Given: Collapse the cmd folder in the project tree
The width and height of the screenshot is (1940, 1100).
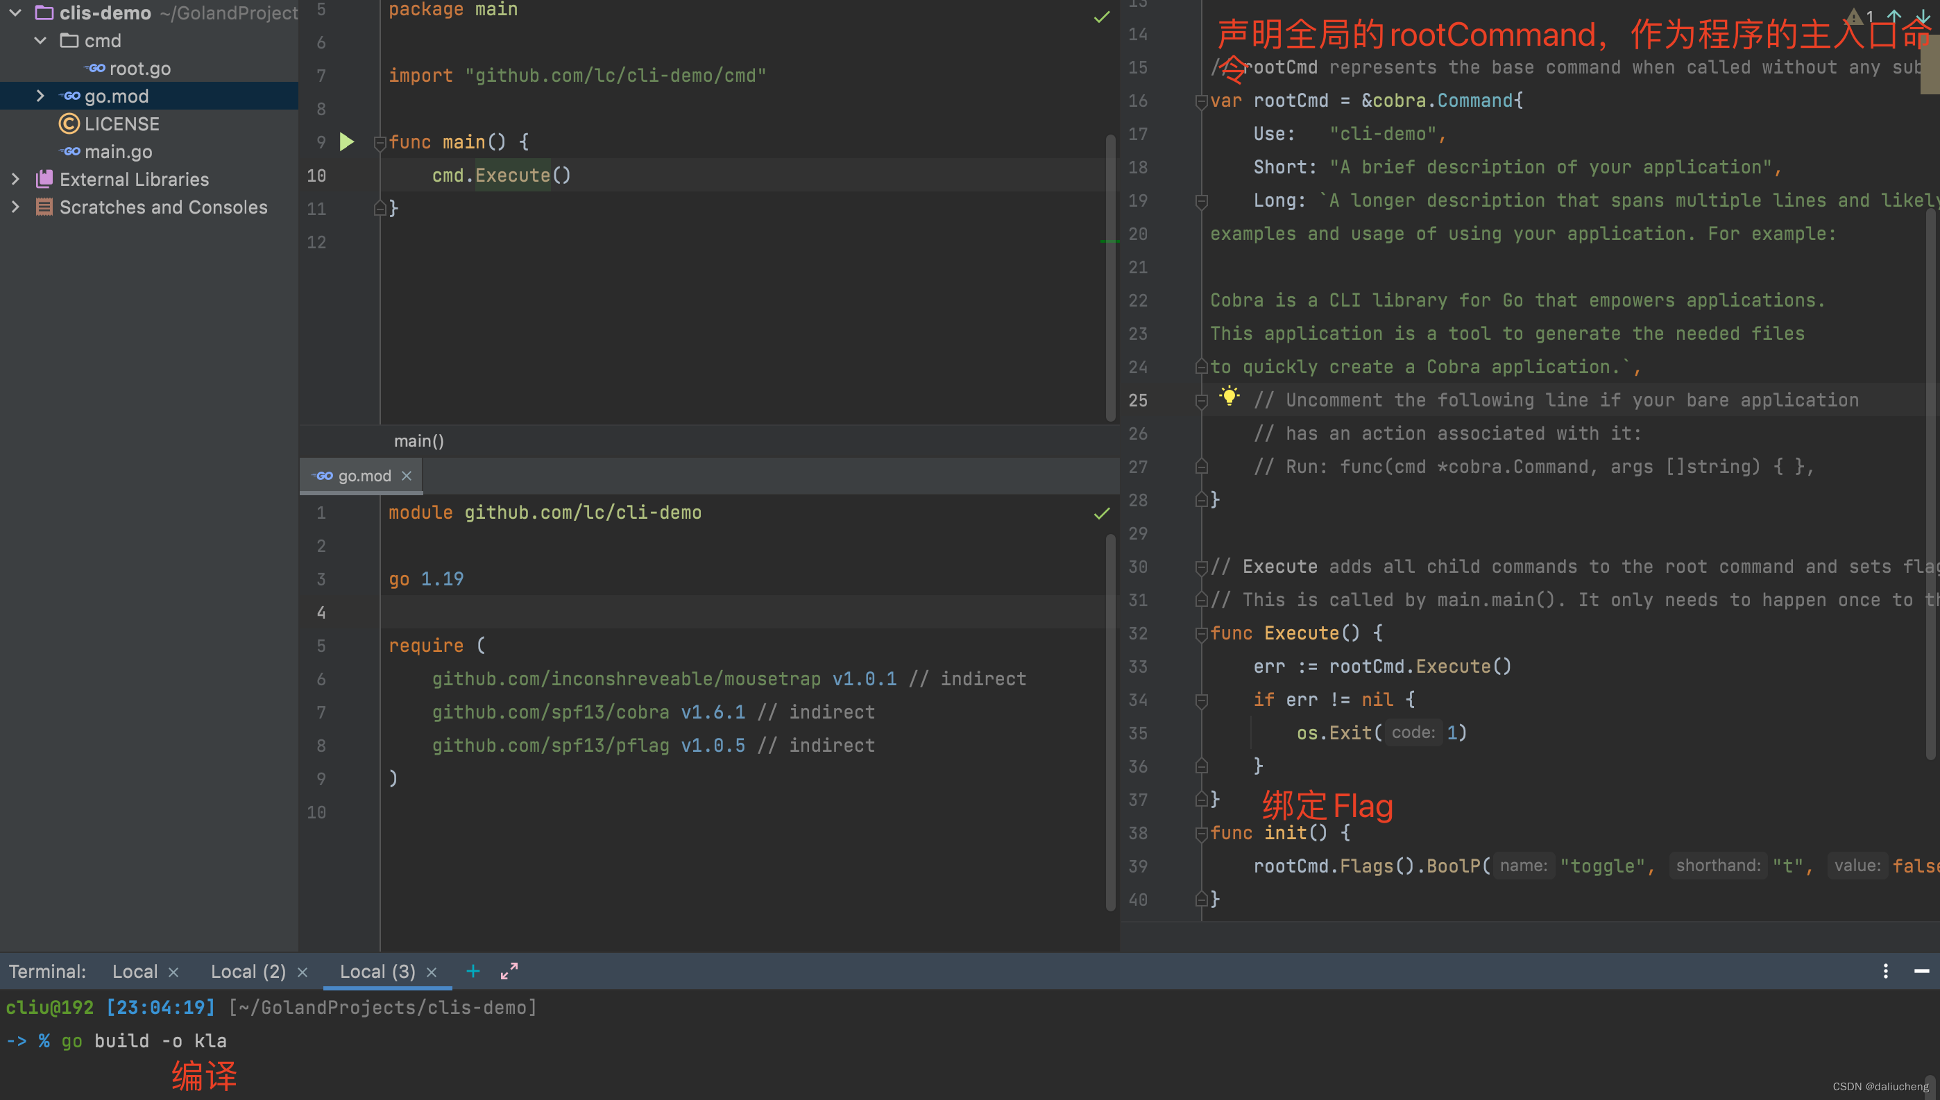Looking at the screenshot, I should click(40, 41).
